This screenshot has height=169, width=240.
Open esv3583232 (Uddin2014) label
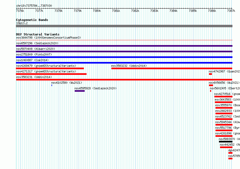click(129, 66)
